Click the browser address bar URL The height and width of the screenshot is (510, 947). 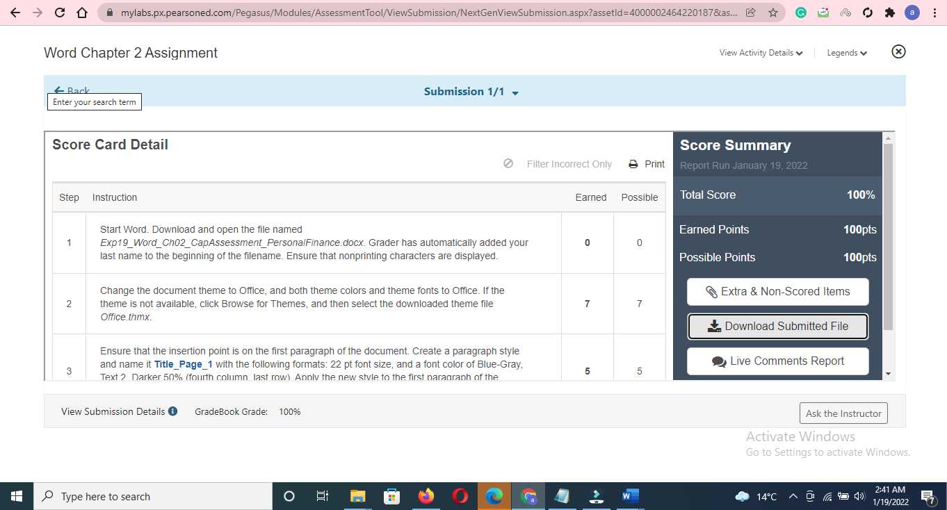pyautogui.click(x=429, y=13)
